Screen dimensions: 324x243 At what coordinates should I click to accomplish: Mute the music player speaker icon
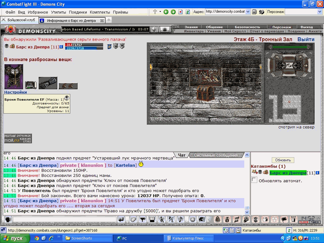pyautogui.click(x=154, y=29)
